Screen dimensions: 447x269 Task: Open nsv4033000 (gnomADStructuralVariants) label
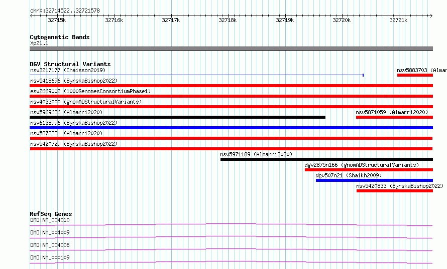pos(86,102)
